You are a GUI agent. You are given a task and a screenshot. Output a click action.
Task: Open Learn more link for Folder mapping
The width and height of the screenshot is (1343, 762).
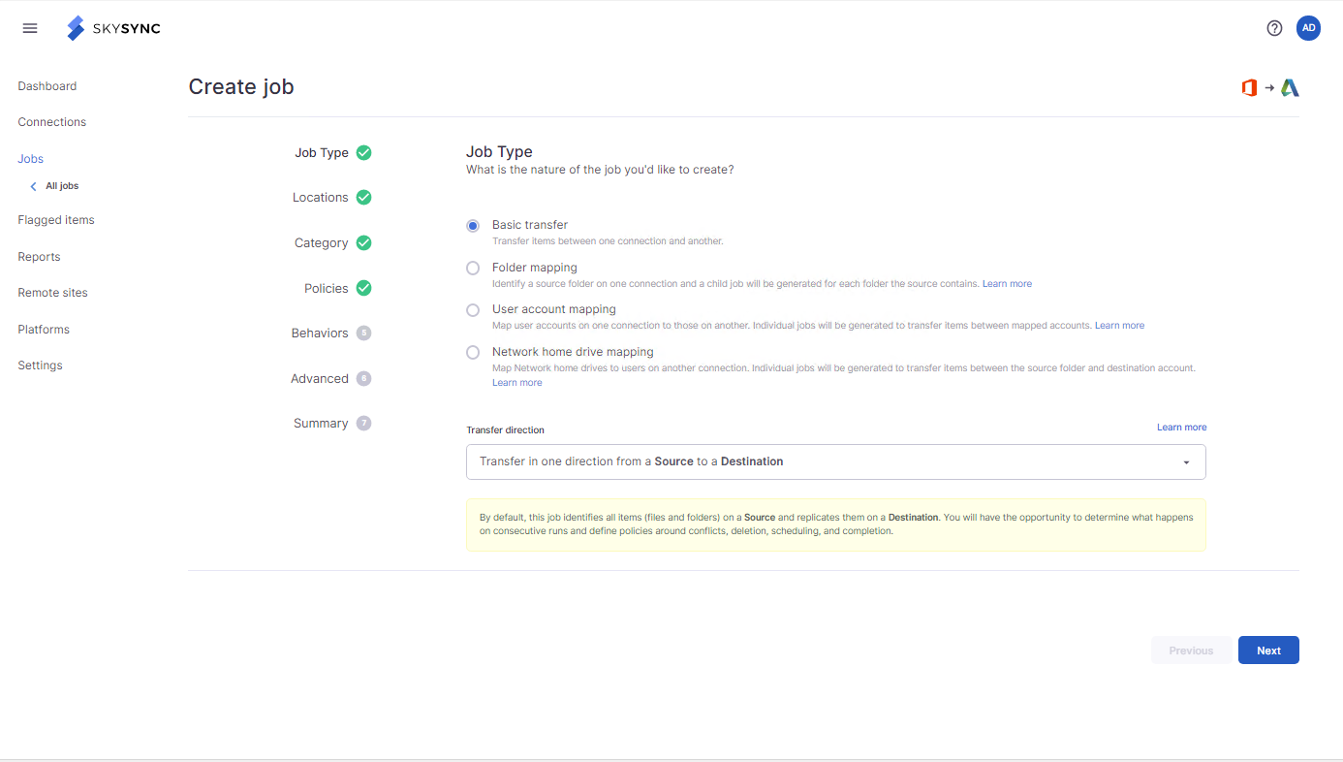[1007, 284]
